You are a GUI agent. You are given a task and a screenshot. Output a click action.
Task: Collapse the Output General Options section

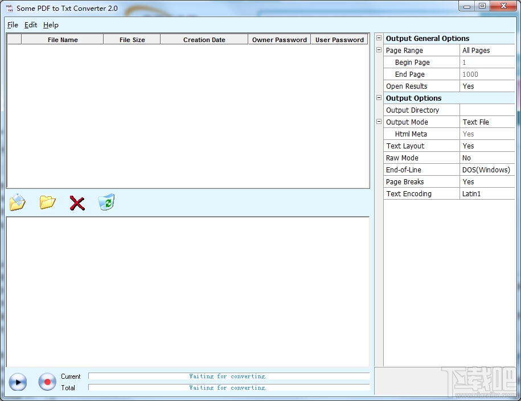tap(379, 38)
